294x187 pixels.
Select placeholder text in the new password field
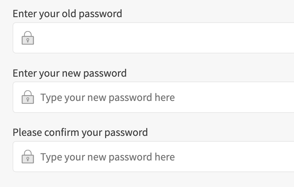(x=107, y=97)
